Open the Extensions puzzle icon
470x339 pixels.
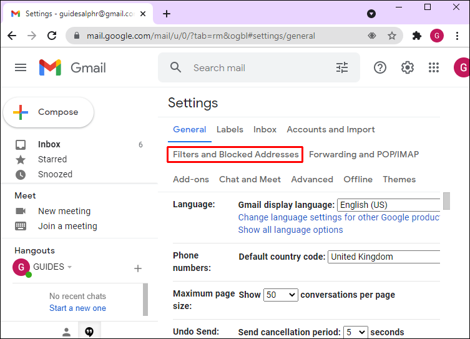(417, 36)
